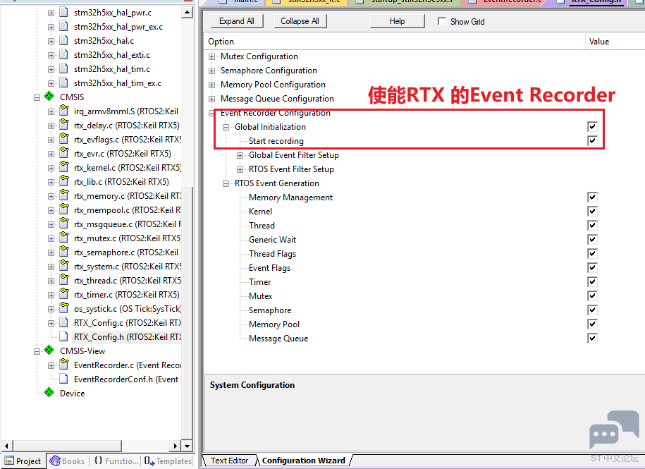The width and height of the screenshot is (645, 469).
Task: Click the rtx_timer.c key file icon
Action: click(x=64, y=293)
